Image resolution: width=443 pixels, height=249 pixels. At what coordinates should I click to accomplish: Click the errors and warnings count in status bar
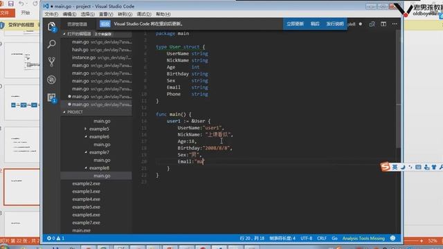[55, 238]
